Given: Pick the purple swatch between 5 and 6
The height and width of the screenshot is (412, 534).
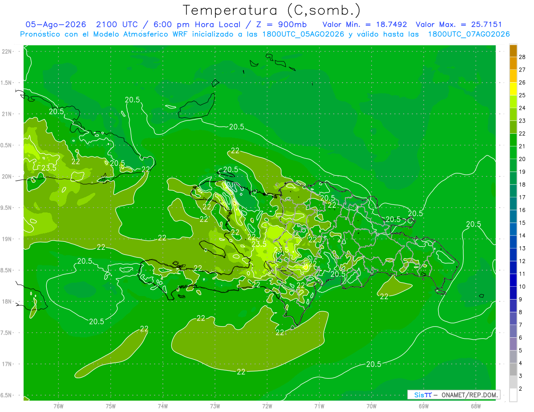Looking at the screenshot, I should (513, 344).
